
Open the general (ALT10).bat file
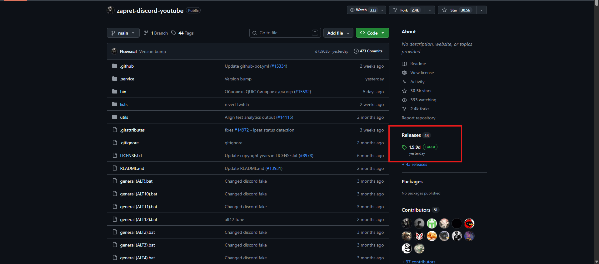[139, 194]
